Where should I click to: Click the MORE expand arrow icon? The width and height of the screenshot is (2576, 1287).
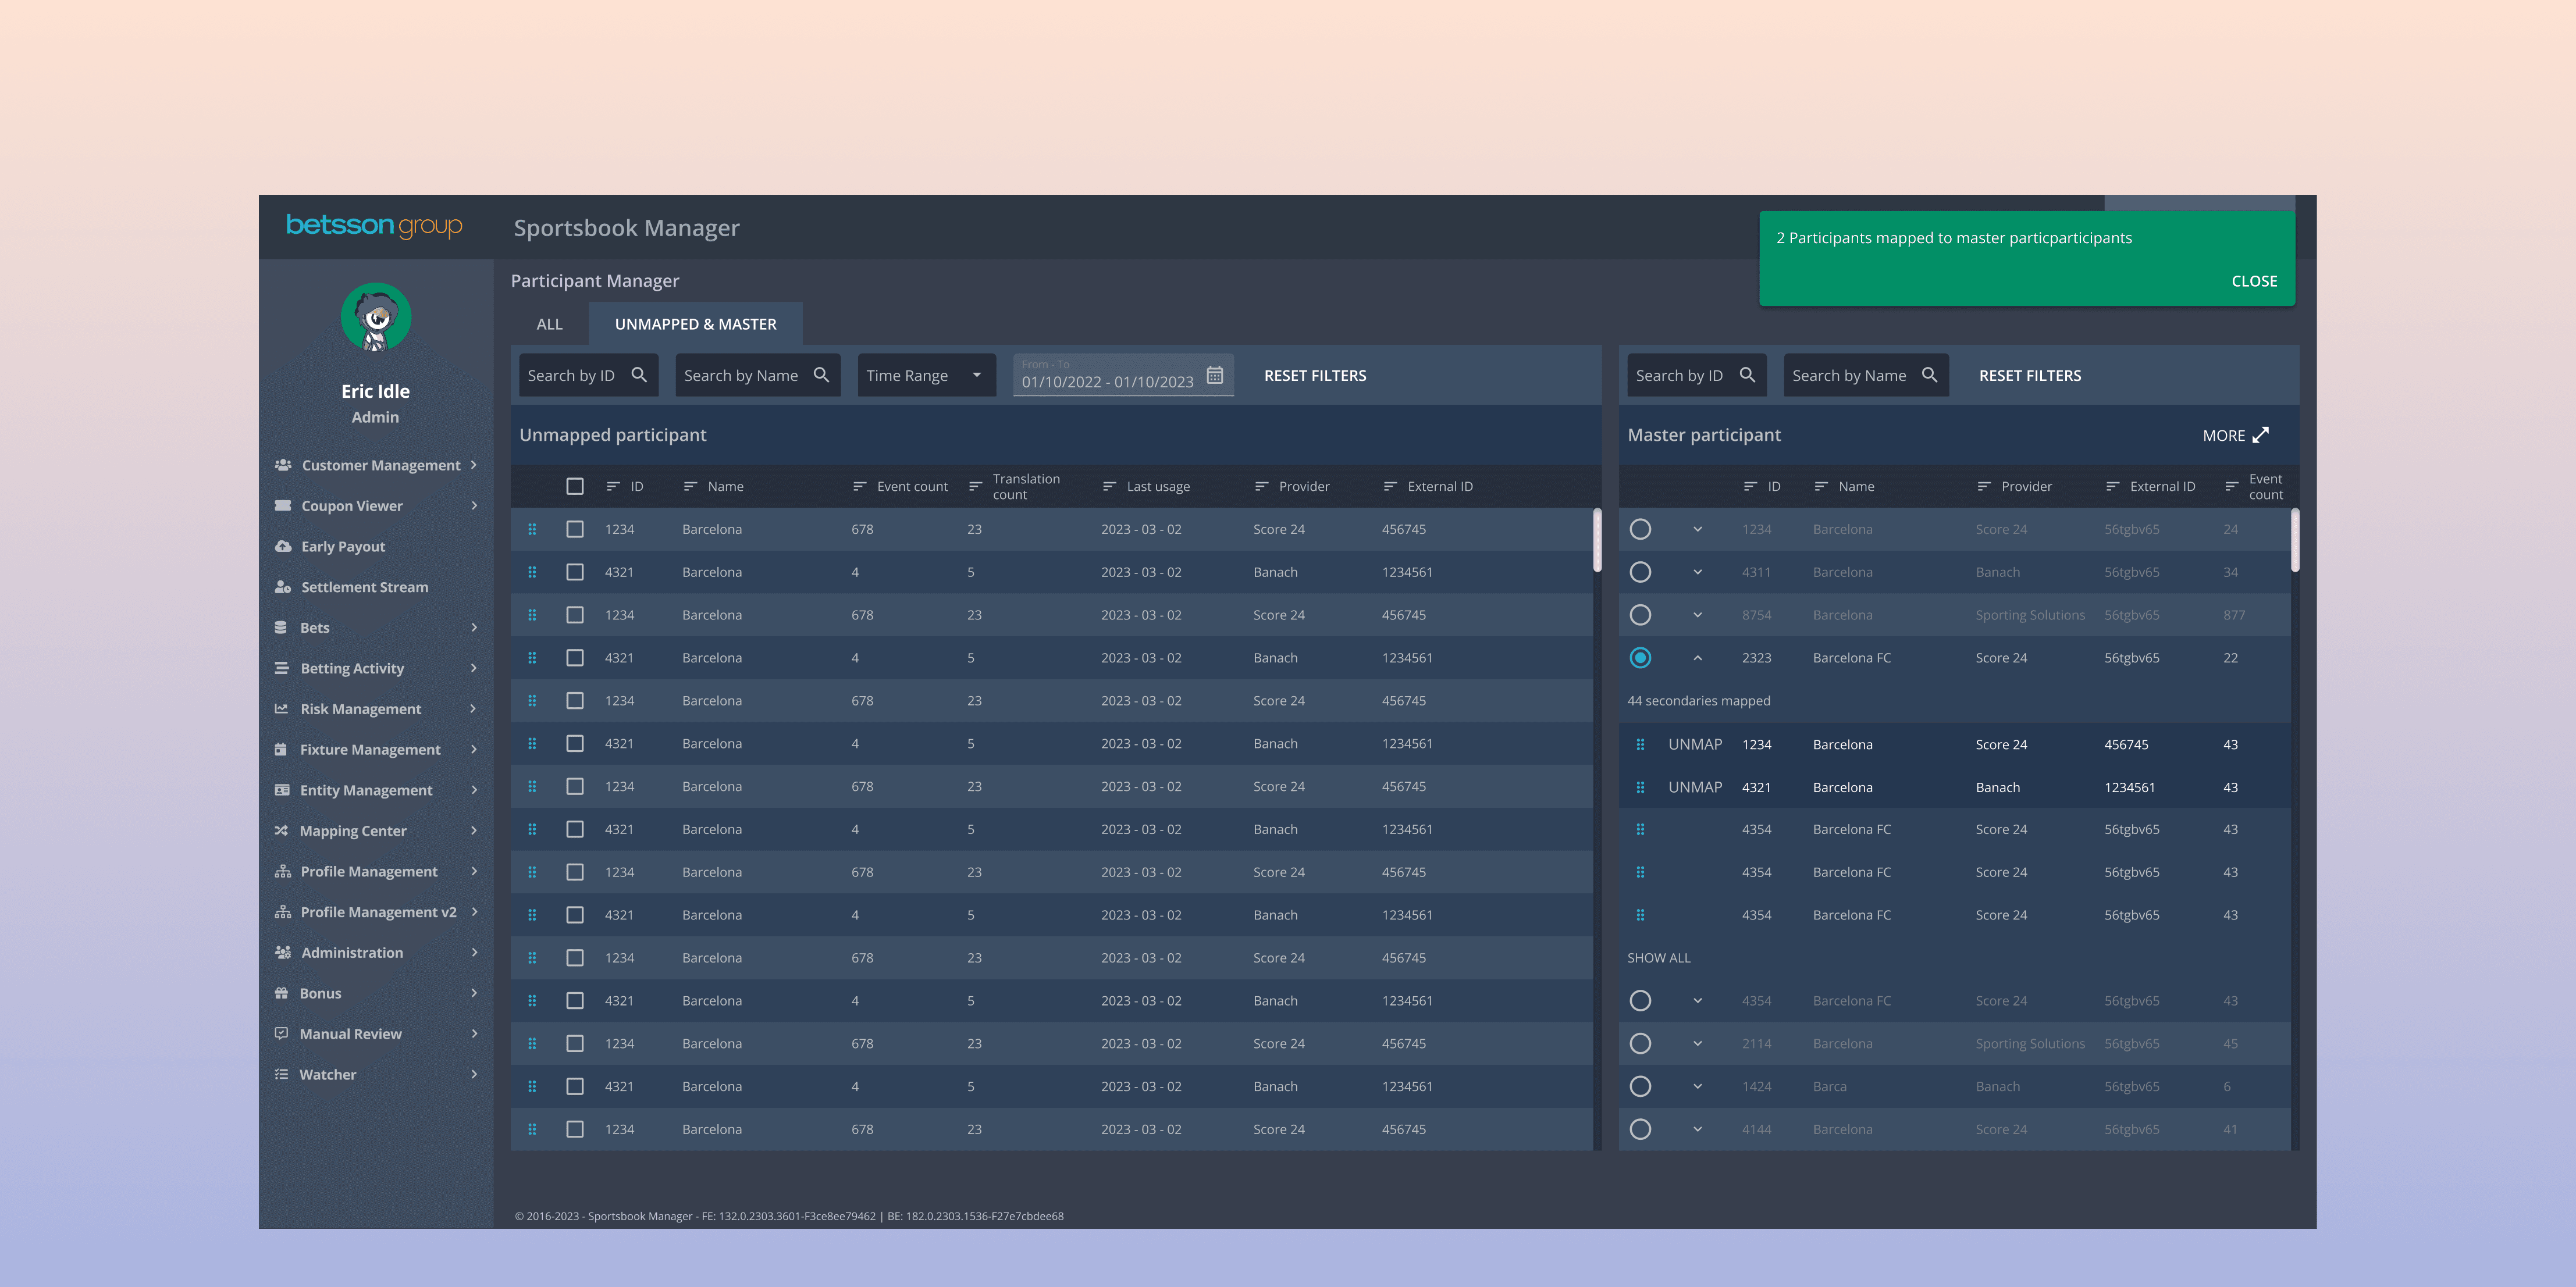2260,435
